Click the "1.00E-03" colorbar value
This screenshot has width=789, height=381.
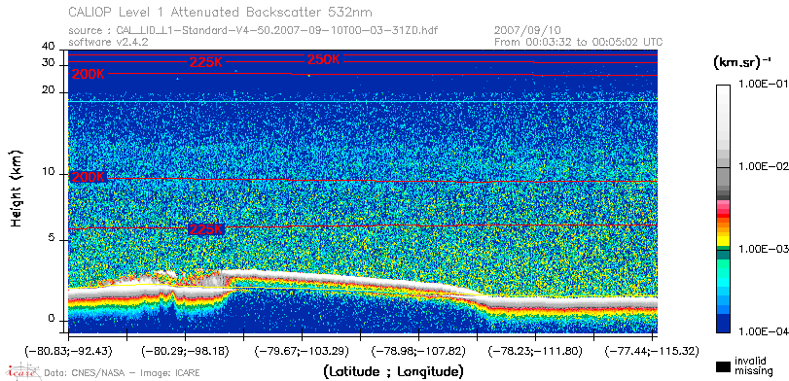click(x=765, y=250)
